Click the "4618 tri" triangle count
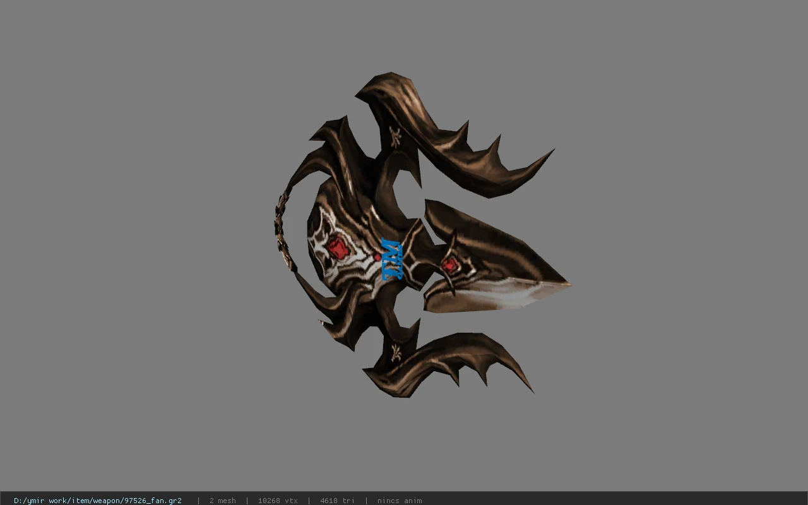Viewport: 808px width, 505px height. pos(337,501)
